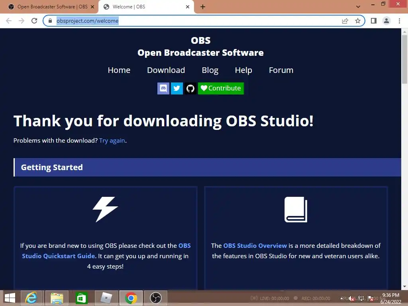Screen dimensions: 408x306
Task: Open the Windows Start menu
Action: tap(10, 298)
